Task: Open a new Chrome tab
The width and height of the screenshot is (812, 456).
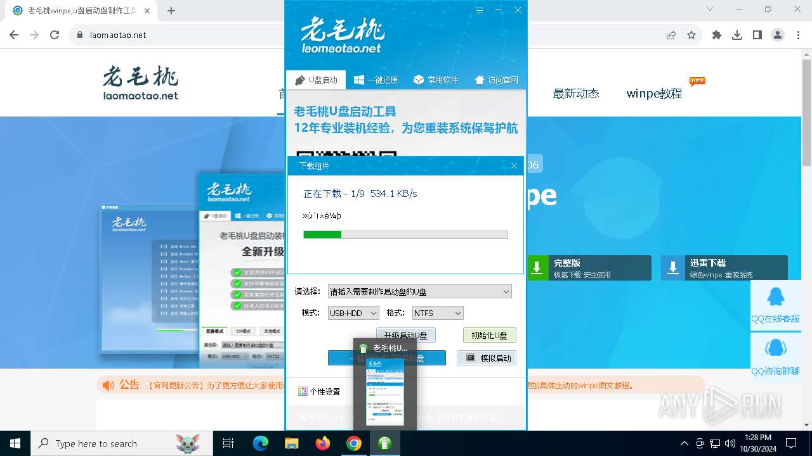Action: click(x=171, y=10)
